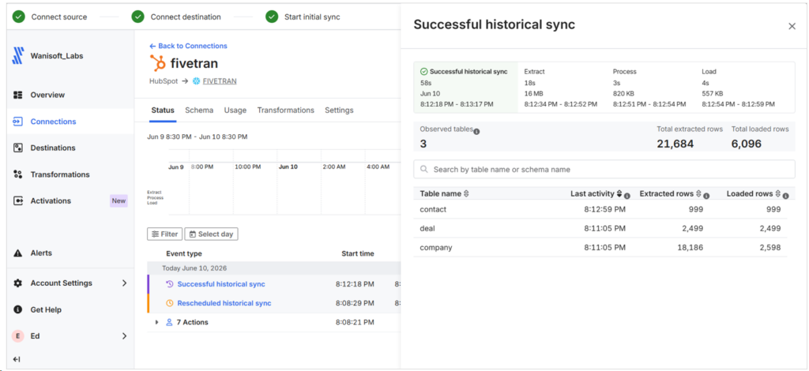This screenshot has height=371, width=809.
Task: Click the Extracted rows info icon
Action: pos(706,196)
